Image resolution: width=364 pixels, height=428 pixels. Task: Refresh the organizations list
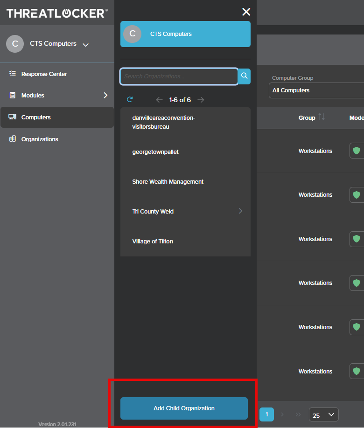click(130, 99)
